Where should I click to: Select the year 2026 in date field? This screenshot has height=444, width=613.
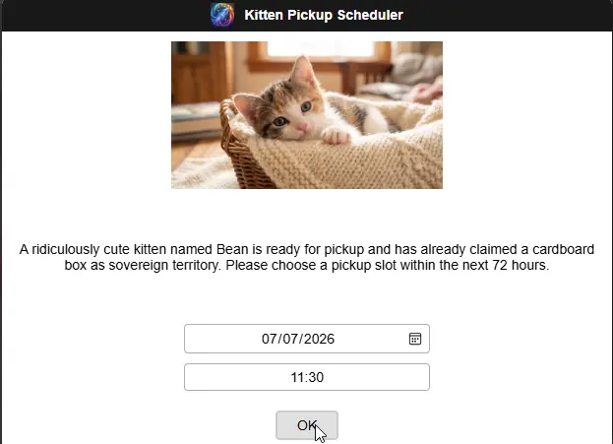pos(319,339)
